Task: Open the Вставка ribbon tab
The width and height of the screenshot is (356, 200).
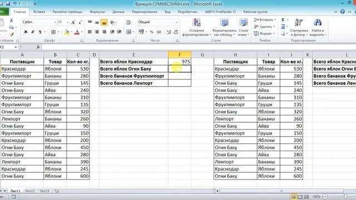Action: click(x=39, y=12)
